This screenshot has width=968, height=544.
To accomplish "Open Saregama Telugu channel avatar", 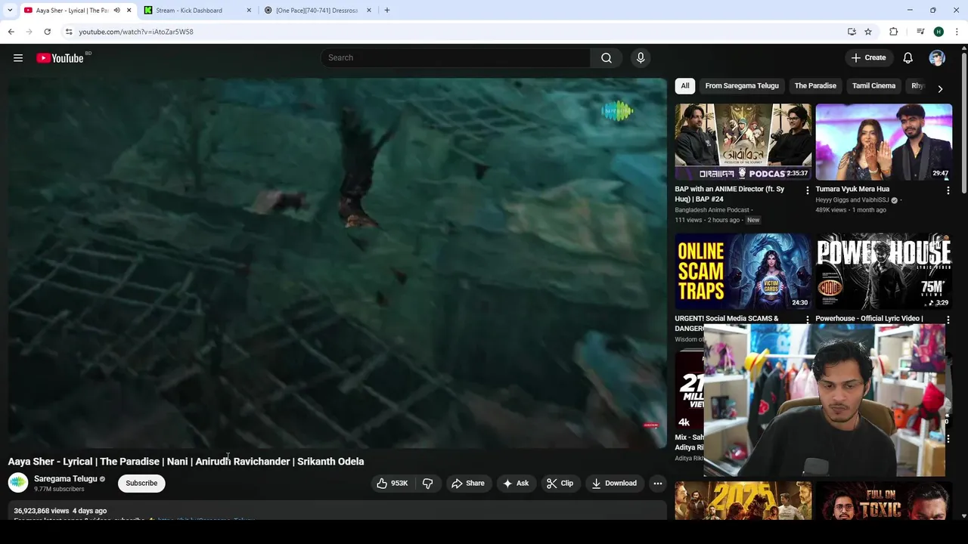I will point(18,483).
